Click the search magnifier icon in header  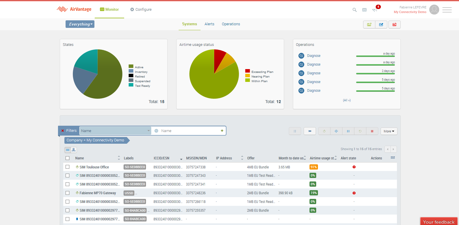point(354,10)
